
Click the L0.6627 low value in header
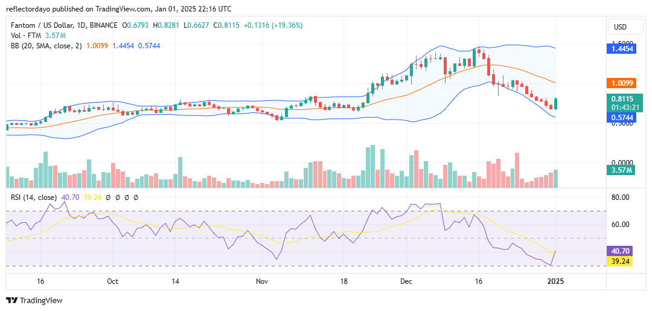(x=196, y=25)
